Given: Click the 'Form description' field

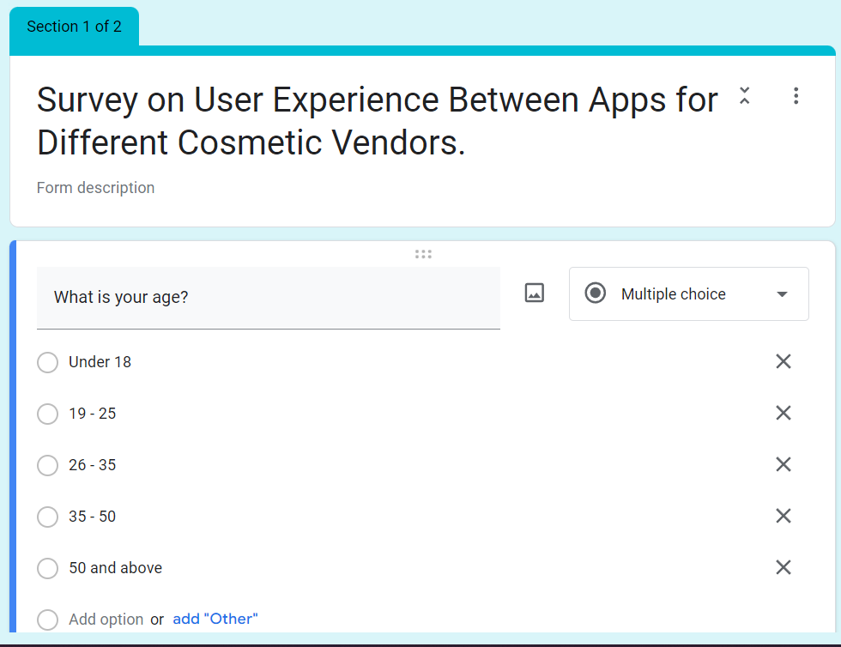Looking at the screenshot, I should (95, 188).
